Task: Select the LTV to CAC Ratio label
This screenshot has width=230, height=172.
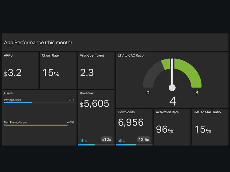Action: [131, 55]
